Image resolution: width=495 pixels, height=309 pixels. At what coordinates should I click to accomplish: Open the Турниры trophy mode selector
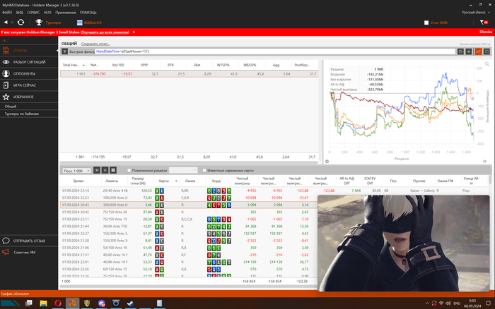[48, 23]
